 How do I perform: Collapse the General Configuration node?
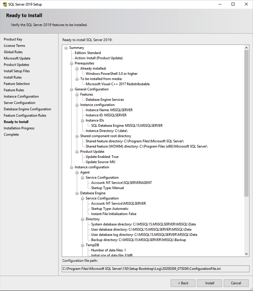coord(71,89)
